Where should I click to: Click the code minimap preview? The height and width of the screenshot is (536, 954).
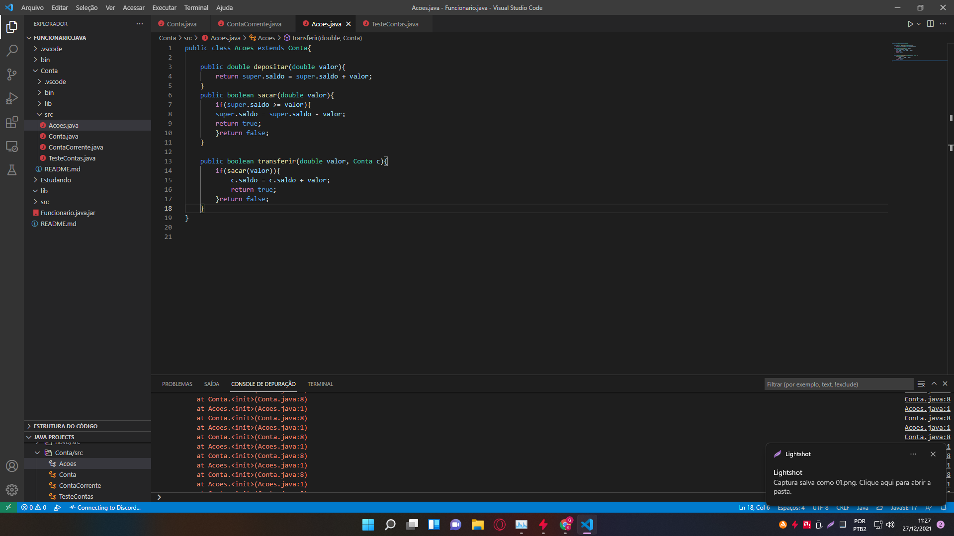918,52
